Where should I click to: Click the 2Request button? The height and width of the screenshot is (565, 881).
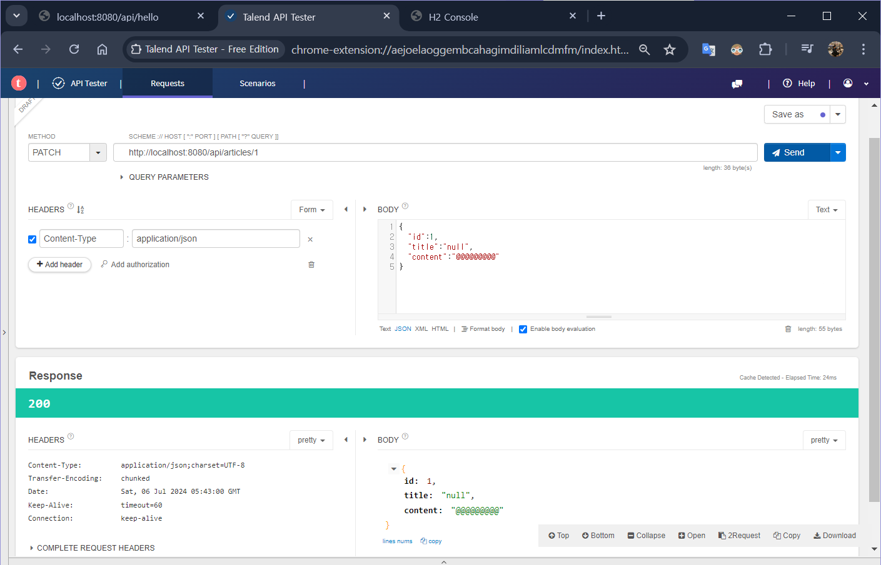click(x=739, y=536)
